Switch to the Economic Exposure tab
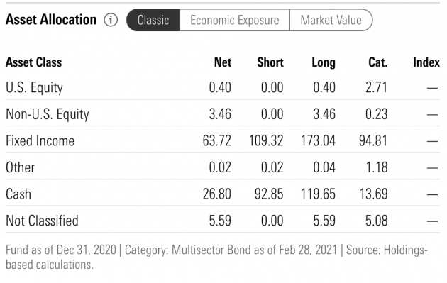Image resolution: width=447 pixels, height=283 pixels. 235,20
